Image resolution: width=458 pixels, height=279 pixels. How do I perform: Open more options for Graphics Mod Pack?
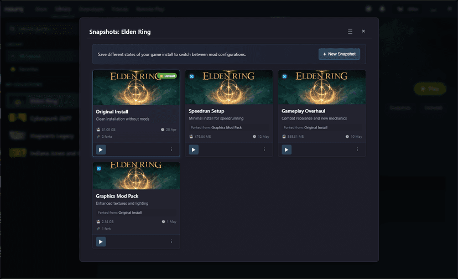coord(171,241)
